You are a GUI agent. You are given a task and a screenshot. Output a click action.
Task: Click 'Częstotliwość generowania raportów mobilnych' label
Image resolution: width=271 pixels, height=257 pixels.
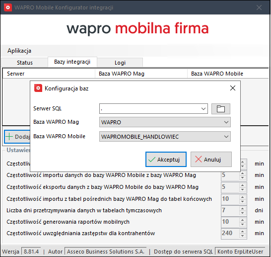[68, 222]
